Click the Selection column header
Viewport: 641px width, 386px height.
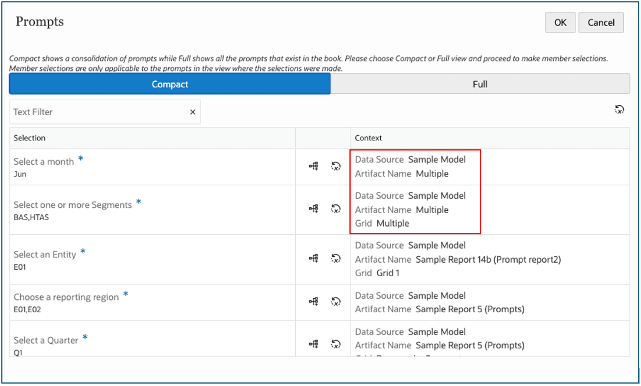click(30, 138)
